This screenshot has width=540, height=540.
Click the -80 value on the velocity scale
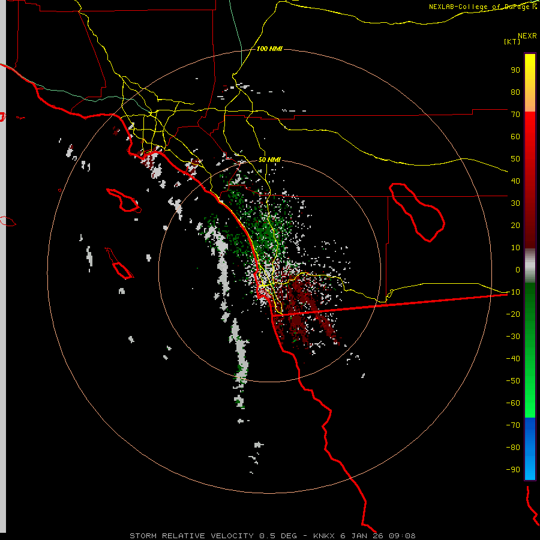[513, 448]
